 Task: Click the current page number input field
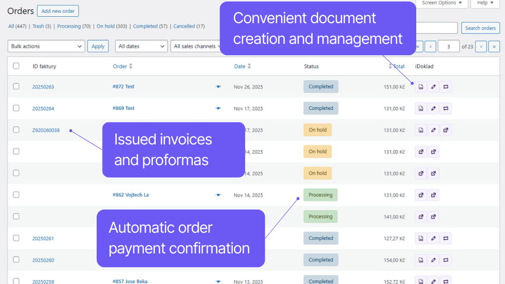448,46
